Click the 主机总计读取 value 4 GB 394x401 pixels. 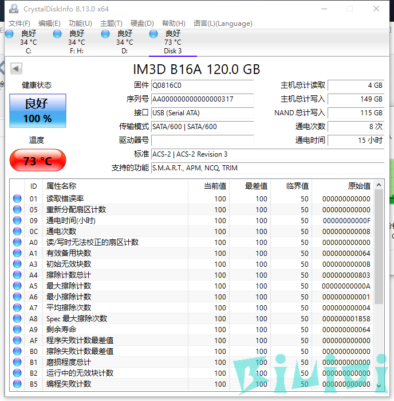pyautogui.click(x=356, y=85)
